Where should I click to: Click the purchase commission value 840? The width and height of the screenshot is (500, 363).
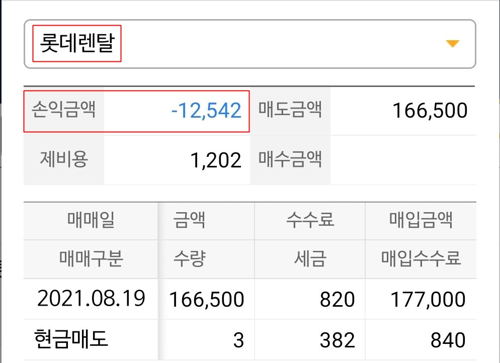click(x=448, y=340)
